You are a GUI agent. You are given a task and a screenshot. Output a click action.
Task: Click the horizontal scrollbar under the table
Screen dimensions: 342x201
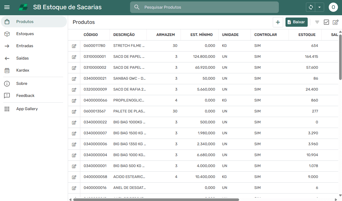156,200
